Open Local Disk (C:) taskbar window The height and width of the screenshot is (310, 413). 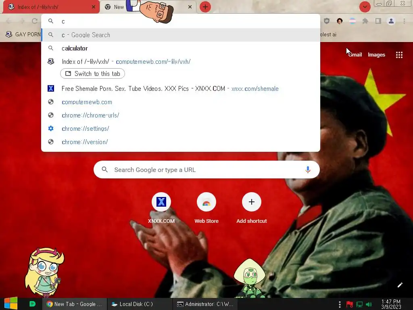140,304
